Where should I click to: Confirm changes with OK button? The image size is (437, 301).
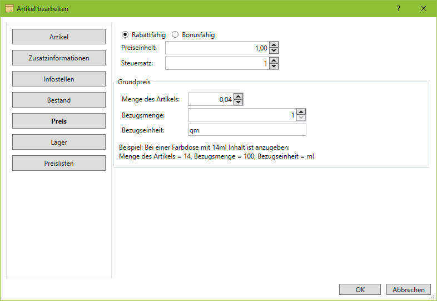point(360,289)
